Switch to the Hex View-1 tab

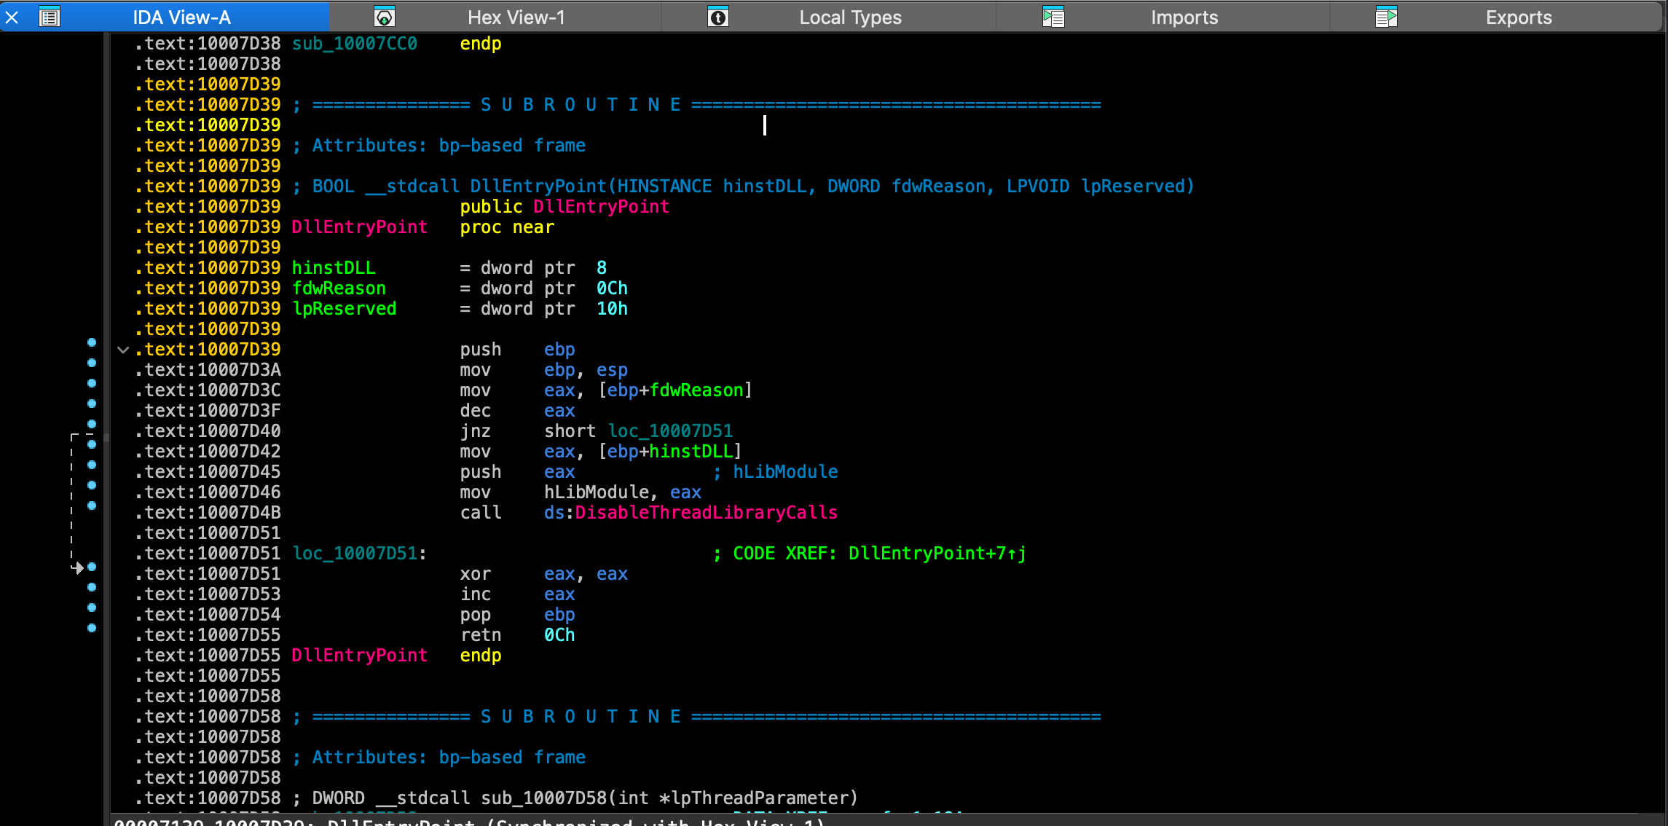pos(516,17)
